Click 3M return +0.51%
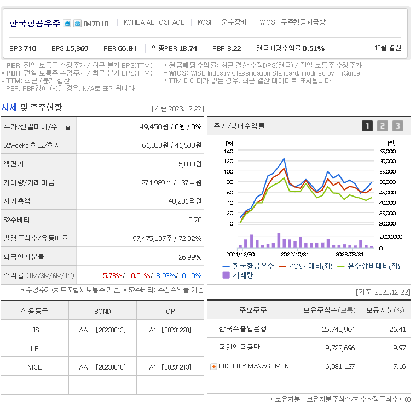This screenshot has height=409, width=416. pos(138,276)
